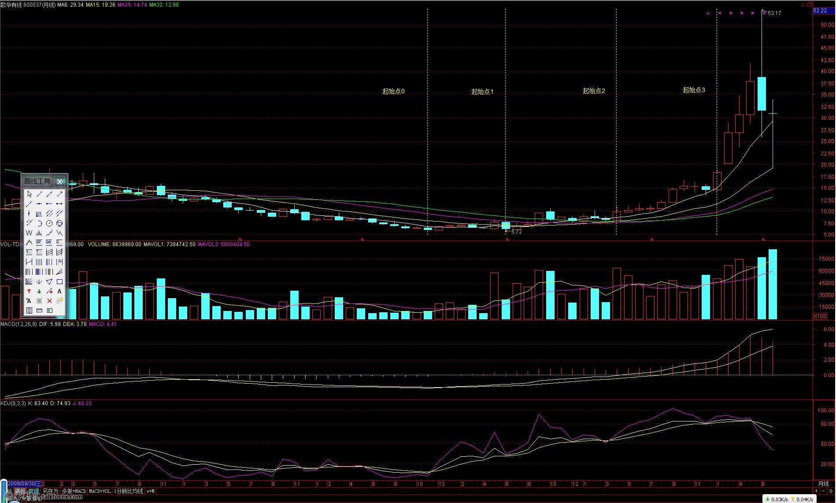Image resolution: width=836 pixels, height=503 pixels.
Task: Choose the W-shaped wave tool
Action: point(29,233)
